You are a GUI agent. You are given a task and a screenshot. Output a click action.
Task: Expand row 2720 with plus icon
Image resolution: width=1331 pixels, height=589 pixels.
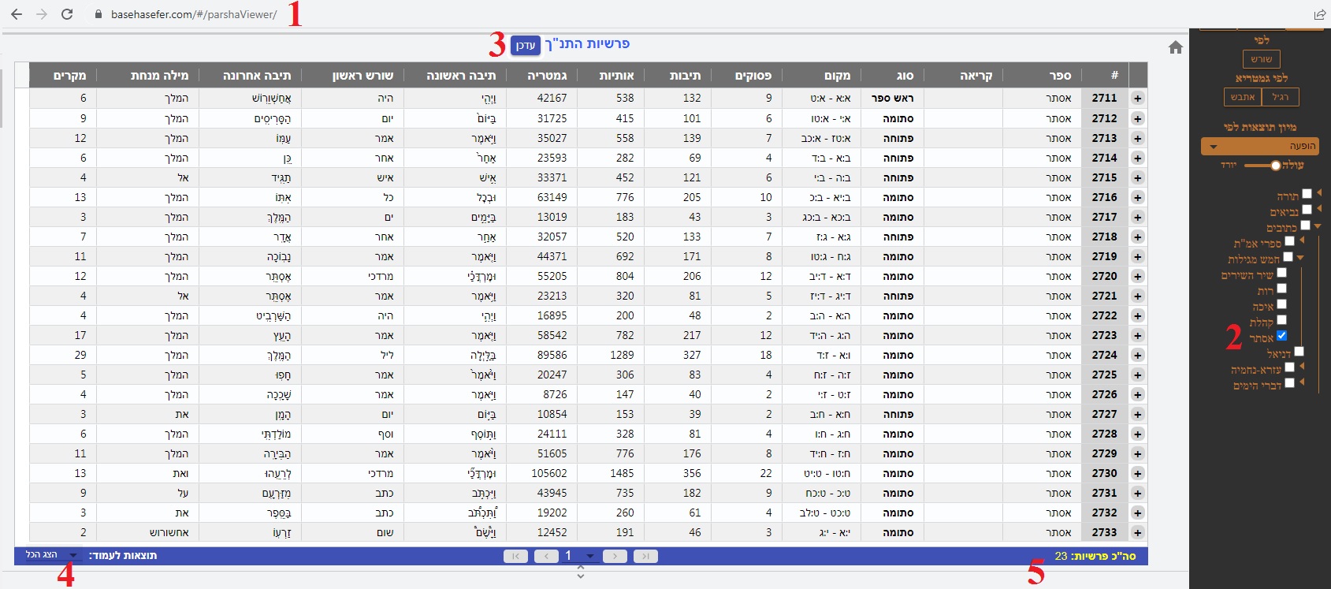tap(1137, 276)
